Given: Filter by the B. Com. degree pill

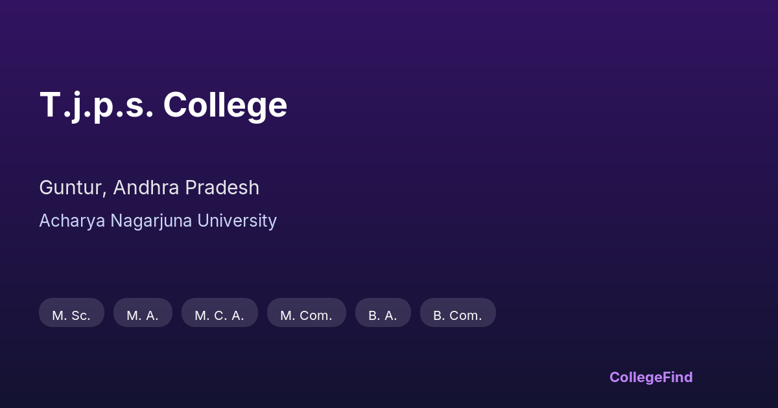Looking at the screenshot, I should 458,315.
